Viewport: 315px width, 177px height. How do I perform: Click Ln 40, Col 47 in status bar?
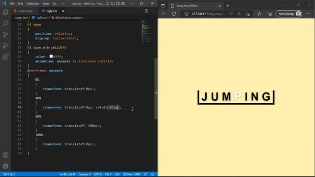point(67,174)
